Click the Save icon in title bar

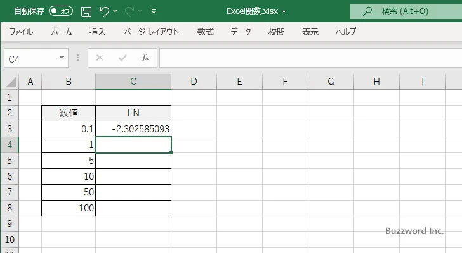[x=86, y=11]
